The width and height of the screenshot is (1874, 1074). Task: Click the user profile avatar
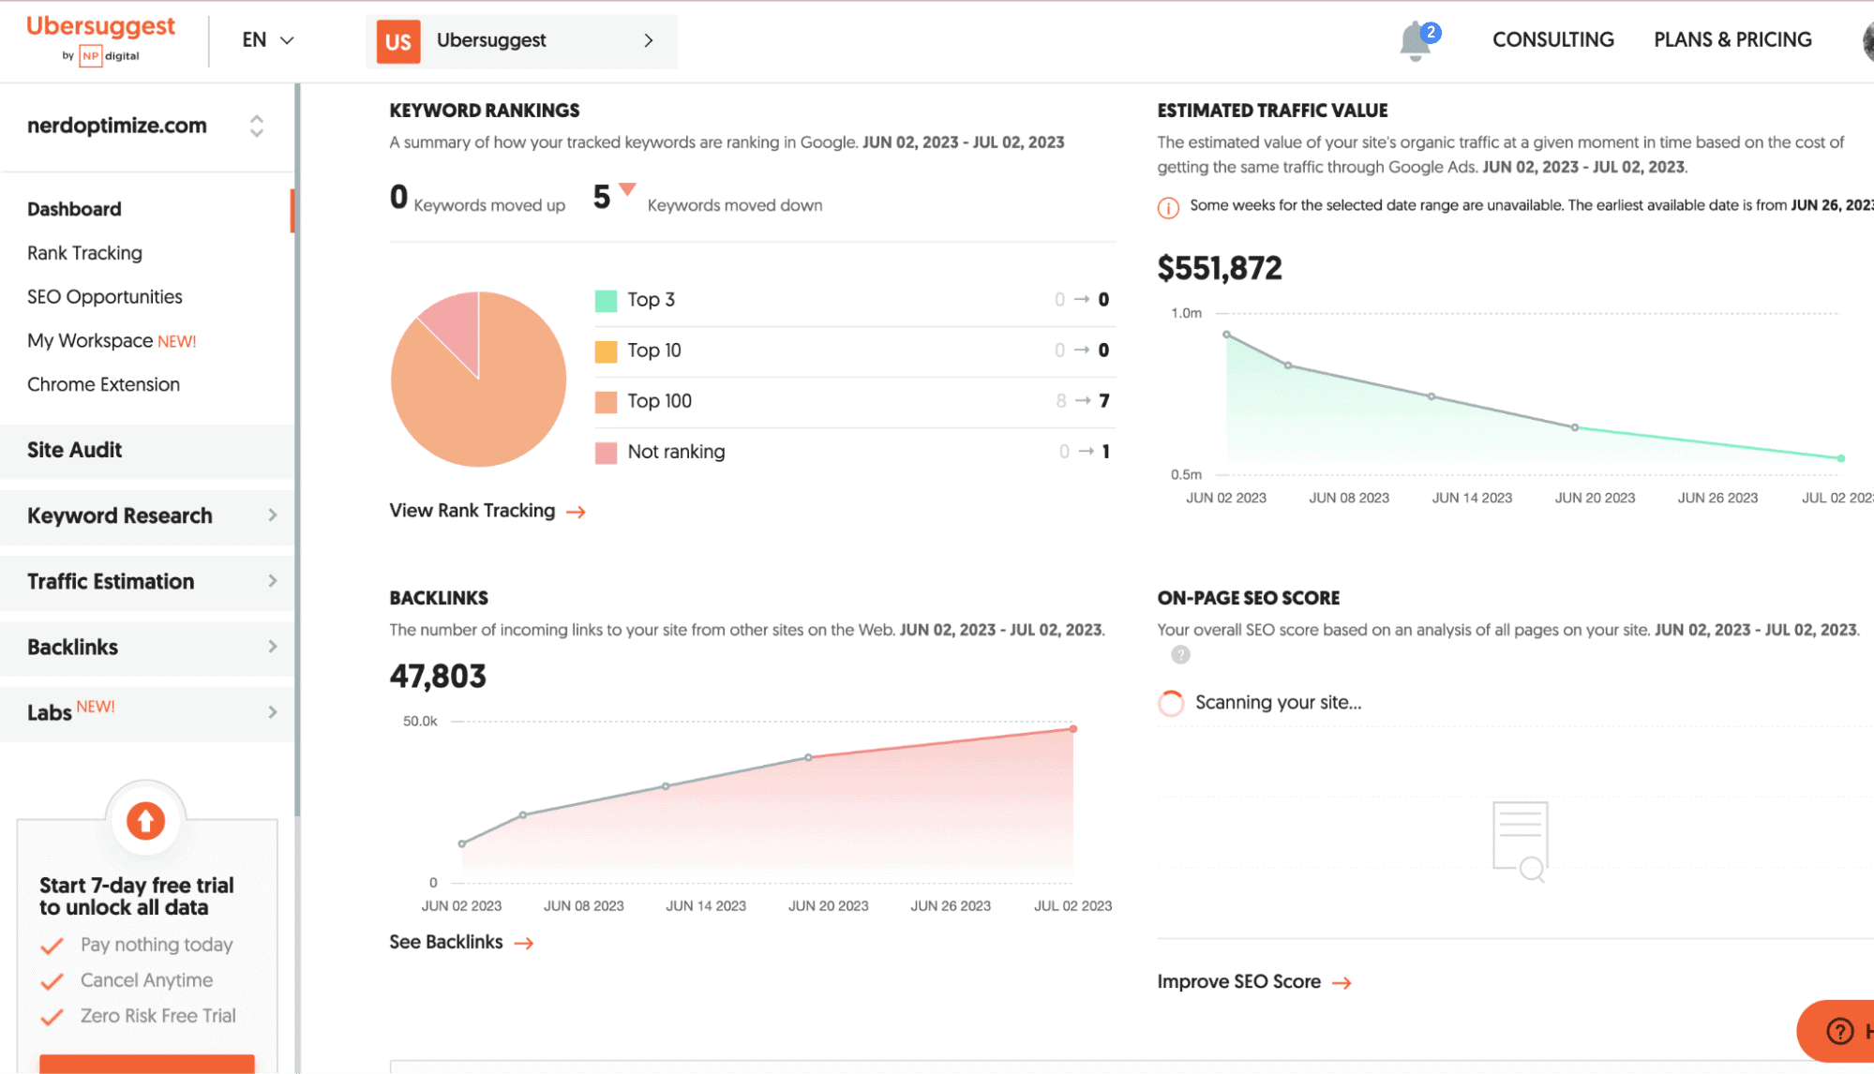point(1861,39)
